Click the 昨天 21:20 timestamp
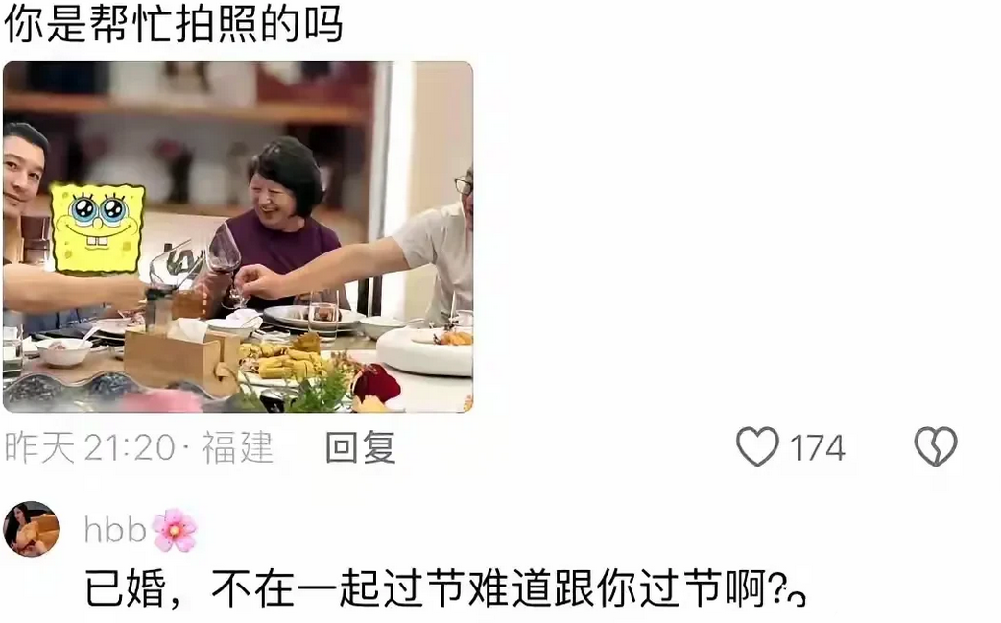Viewport: 1001px width, 623px height. point(89,446)
